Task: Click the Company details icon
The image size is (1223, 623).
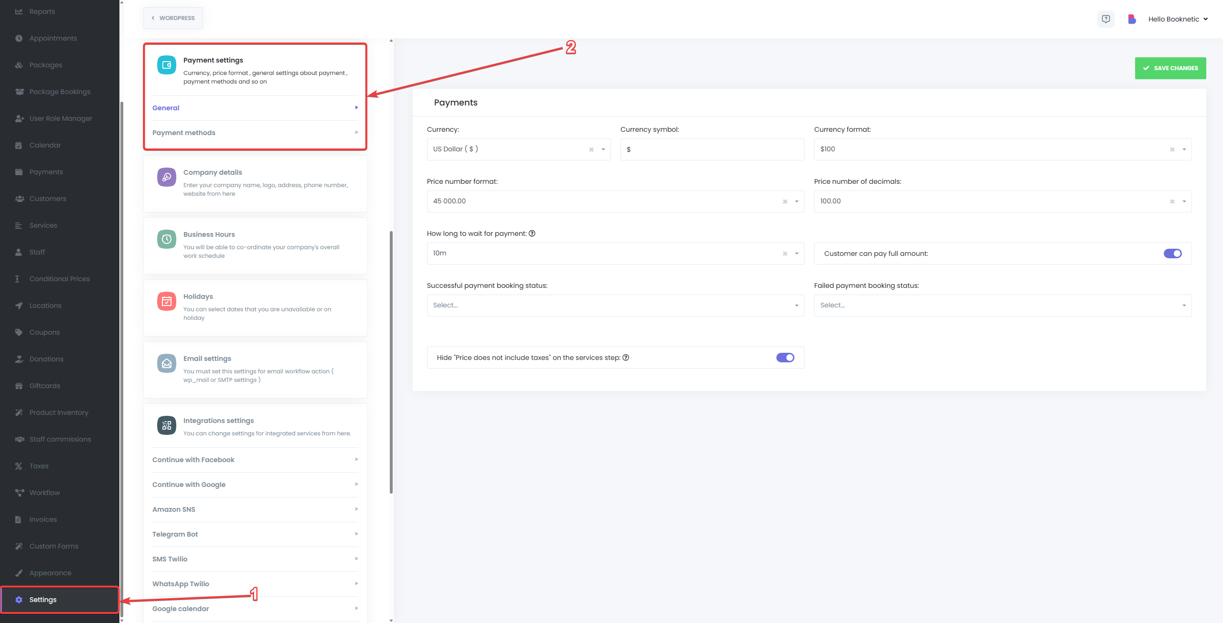Action: tap(167, 177)
